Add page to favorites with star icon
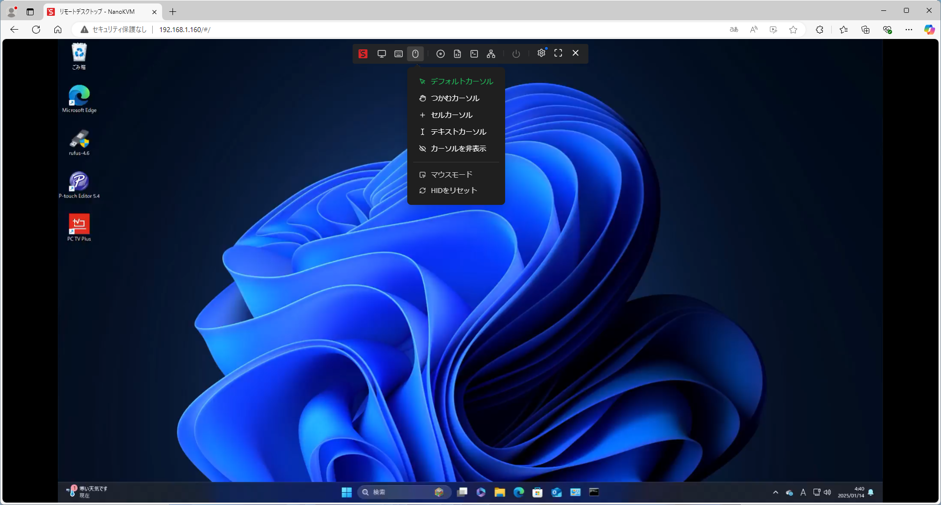 [x=793, y=30]
